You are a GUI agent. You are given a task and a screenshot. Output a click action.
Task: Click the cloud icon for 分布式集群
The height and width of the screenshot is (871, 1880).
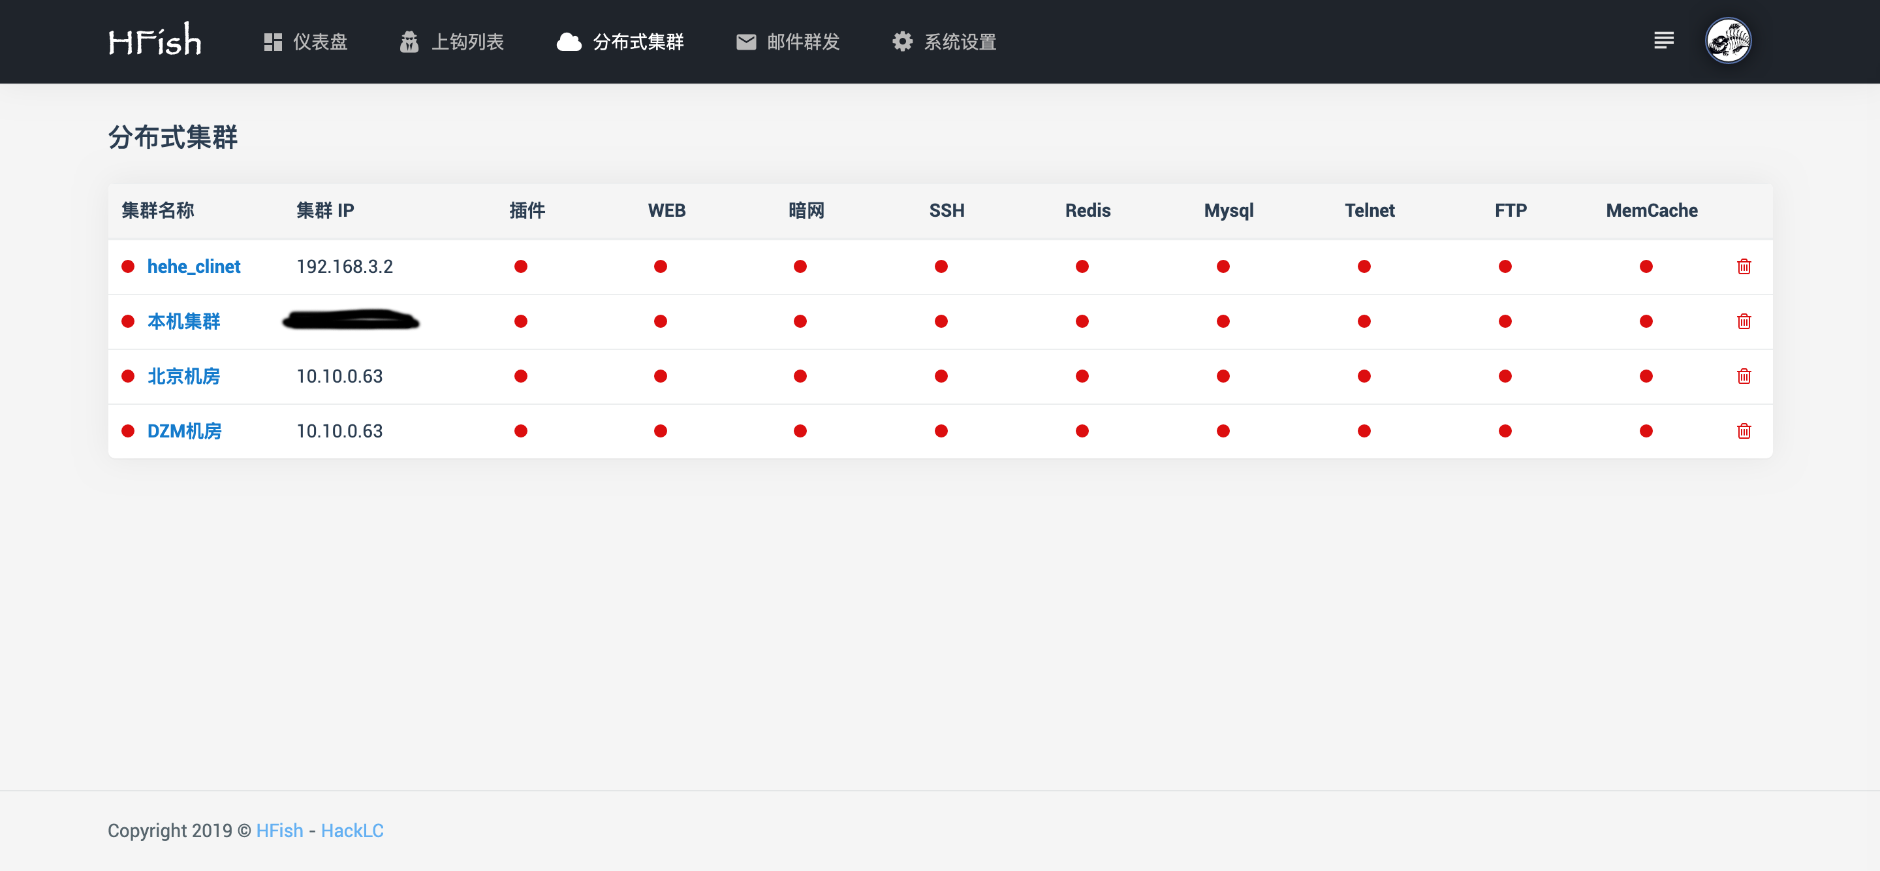coord(569,42)
